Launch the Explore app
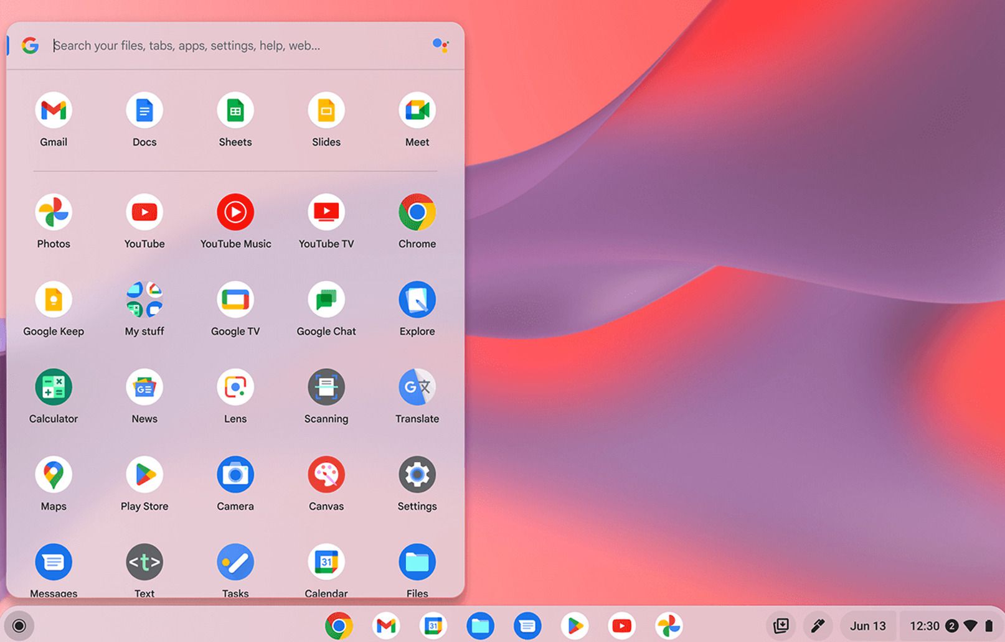1005x642 pixels. [x=417, y=300]
